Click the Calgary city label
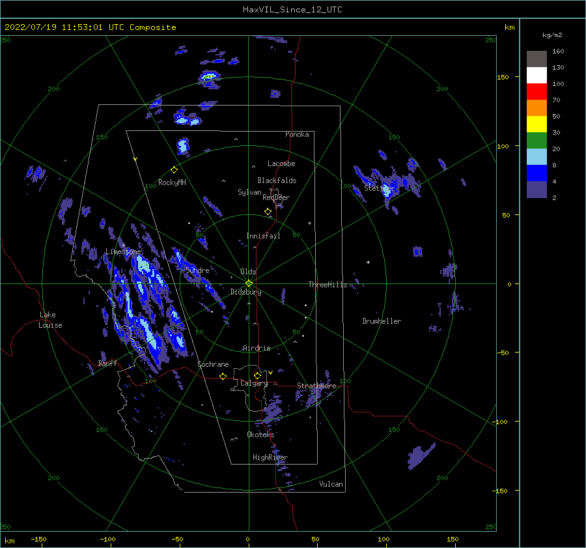 [x=254, y=383]
